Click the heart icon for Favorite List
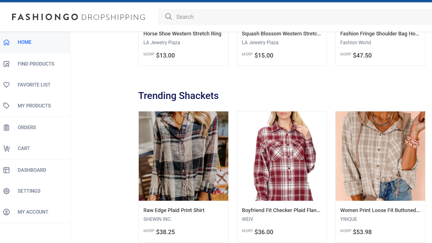The height and width of the screenshot is (243, 432). click(6, 84)
